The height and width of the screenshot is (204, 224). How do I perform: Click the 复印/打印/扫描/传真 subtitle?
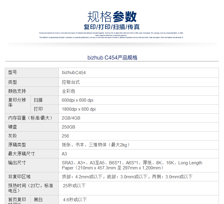[112, 27]
